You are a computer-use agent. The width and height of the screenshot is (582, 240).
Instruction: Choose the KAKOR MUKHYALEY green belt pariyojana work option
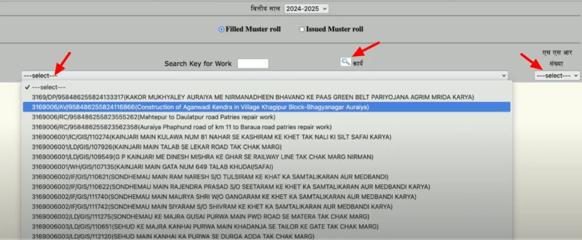pos(267,97)
